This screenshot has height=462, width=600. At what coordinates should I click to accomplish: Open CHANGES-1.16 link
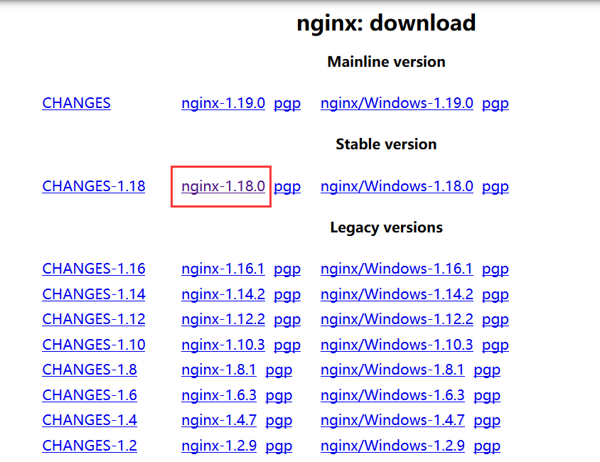pyautogui.click(x=94, y=269)
